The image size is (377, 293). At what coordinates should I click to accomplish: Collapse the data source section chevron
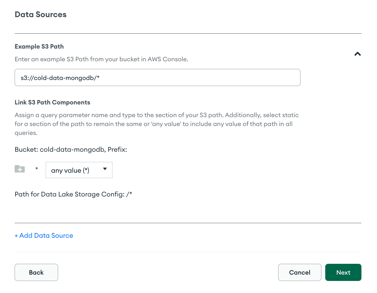[358, 54]
